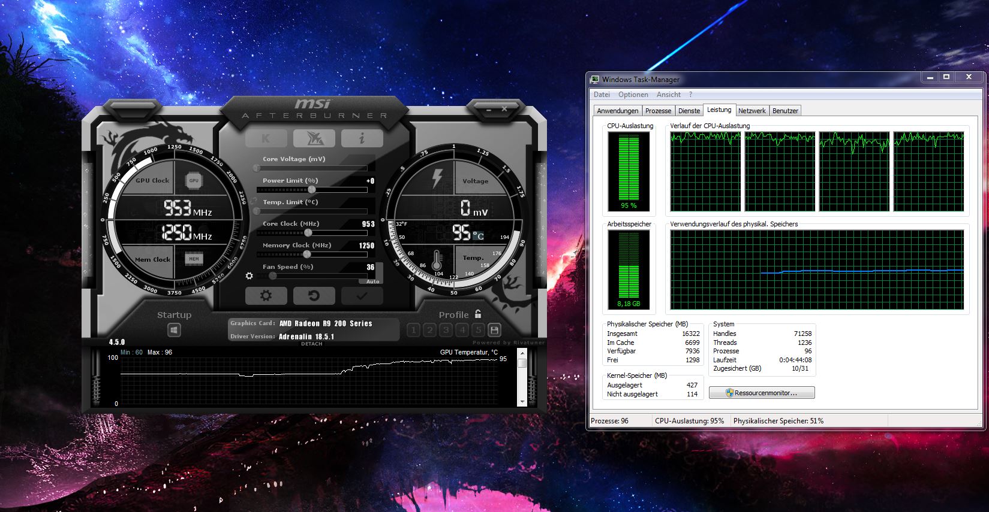Toggle the Auto fan speed button
Screen dimensions: 989x512
[x=372, y=281]
